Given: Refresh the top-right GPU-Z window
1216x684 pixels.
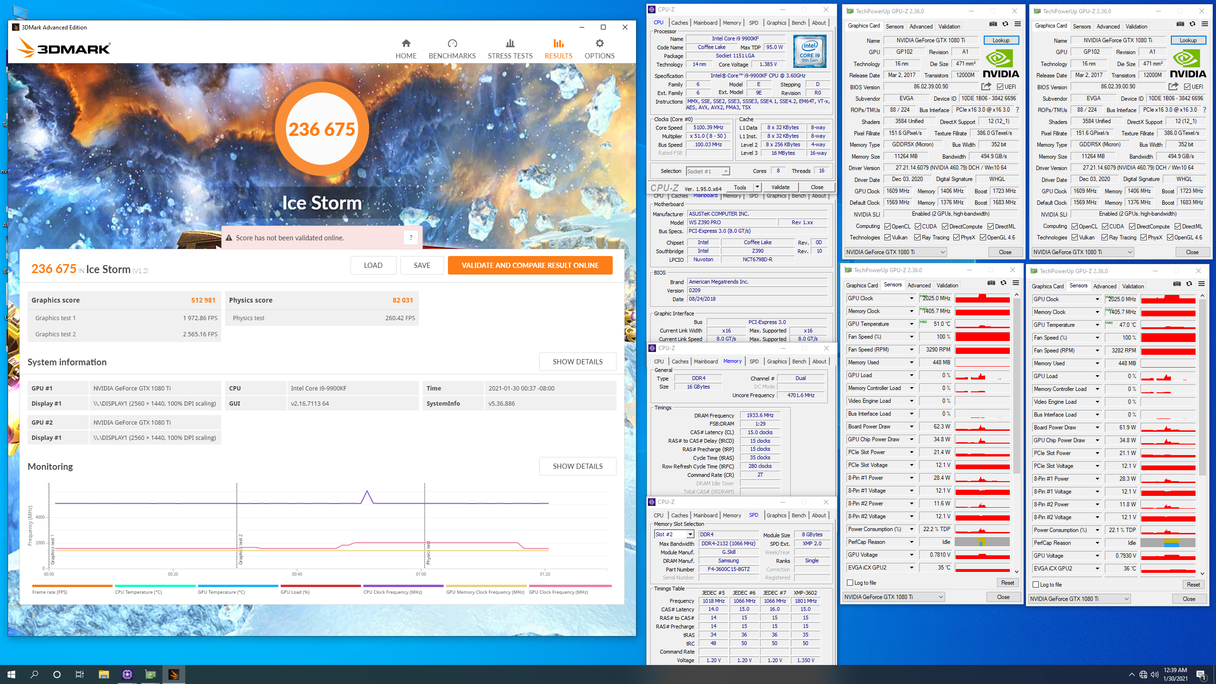Looking at the screenshot, I should coord(1192,24).
